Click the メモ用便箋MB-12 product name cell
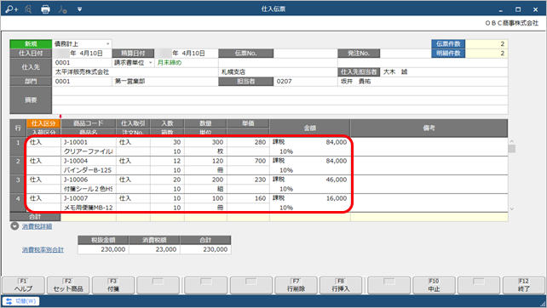The height and width of the screenshot is (308, 547). [89, 208]
